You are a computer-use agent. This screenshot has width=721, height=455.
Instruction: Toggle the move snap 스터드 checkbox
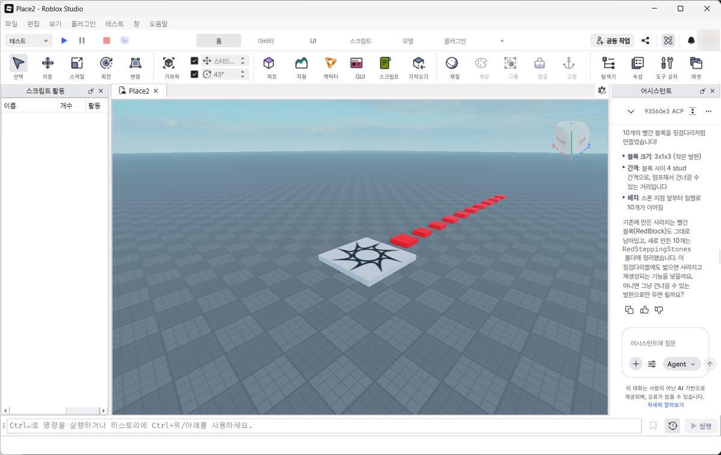[194, 61]
